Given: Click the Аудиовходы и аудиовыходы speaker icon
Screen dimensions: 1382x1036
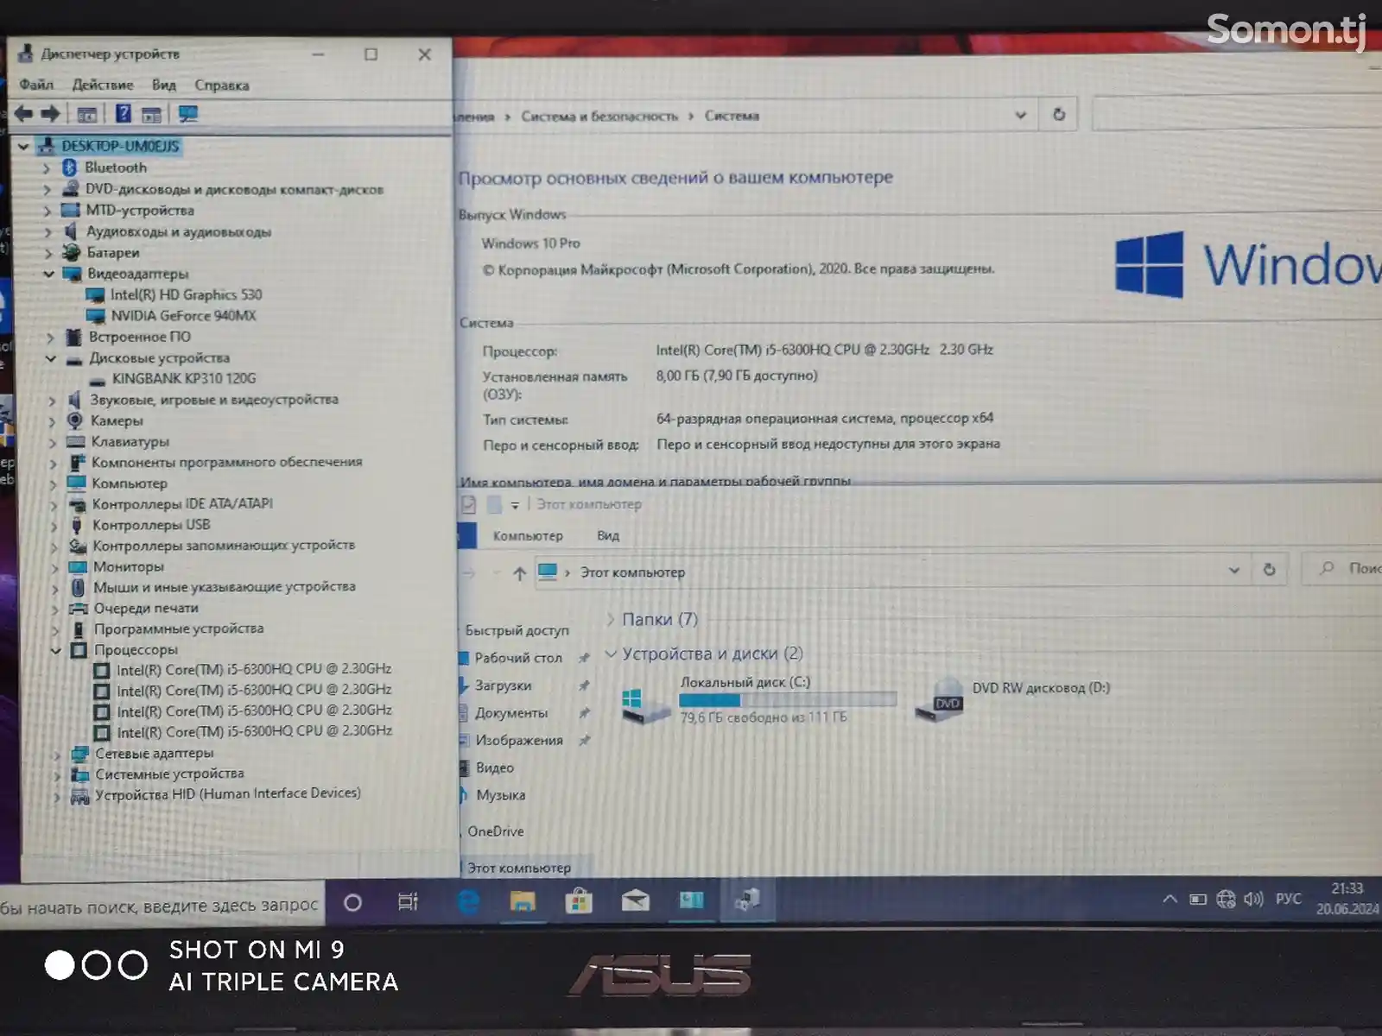Looking at the screenshot, I should point(71,231).
